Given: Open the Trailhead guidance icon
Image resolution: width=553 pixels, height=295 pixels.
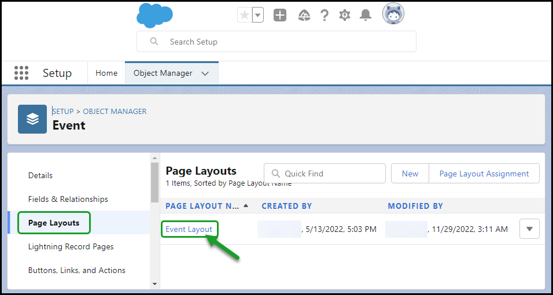Looking at the screenshot, I should [x=304, y=15].
